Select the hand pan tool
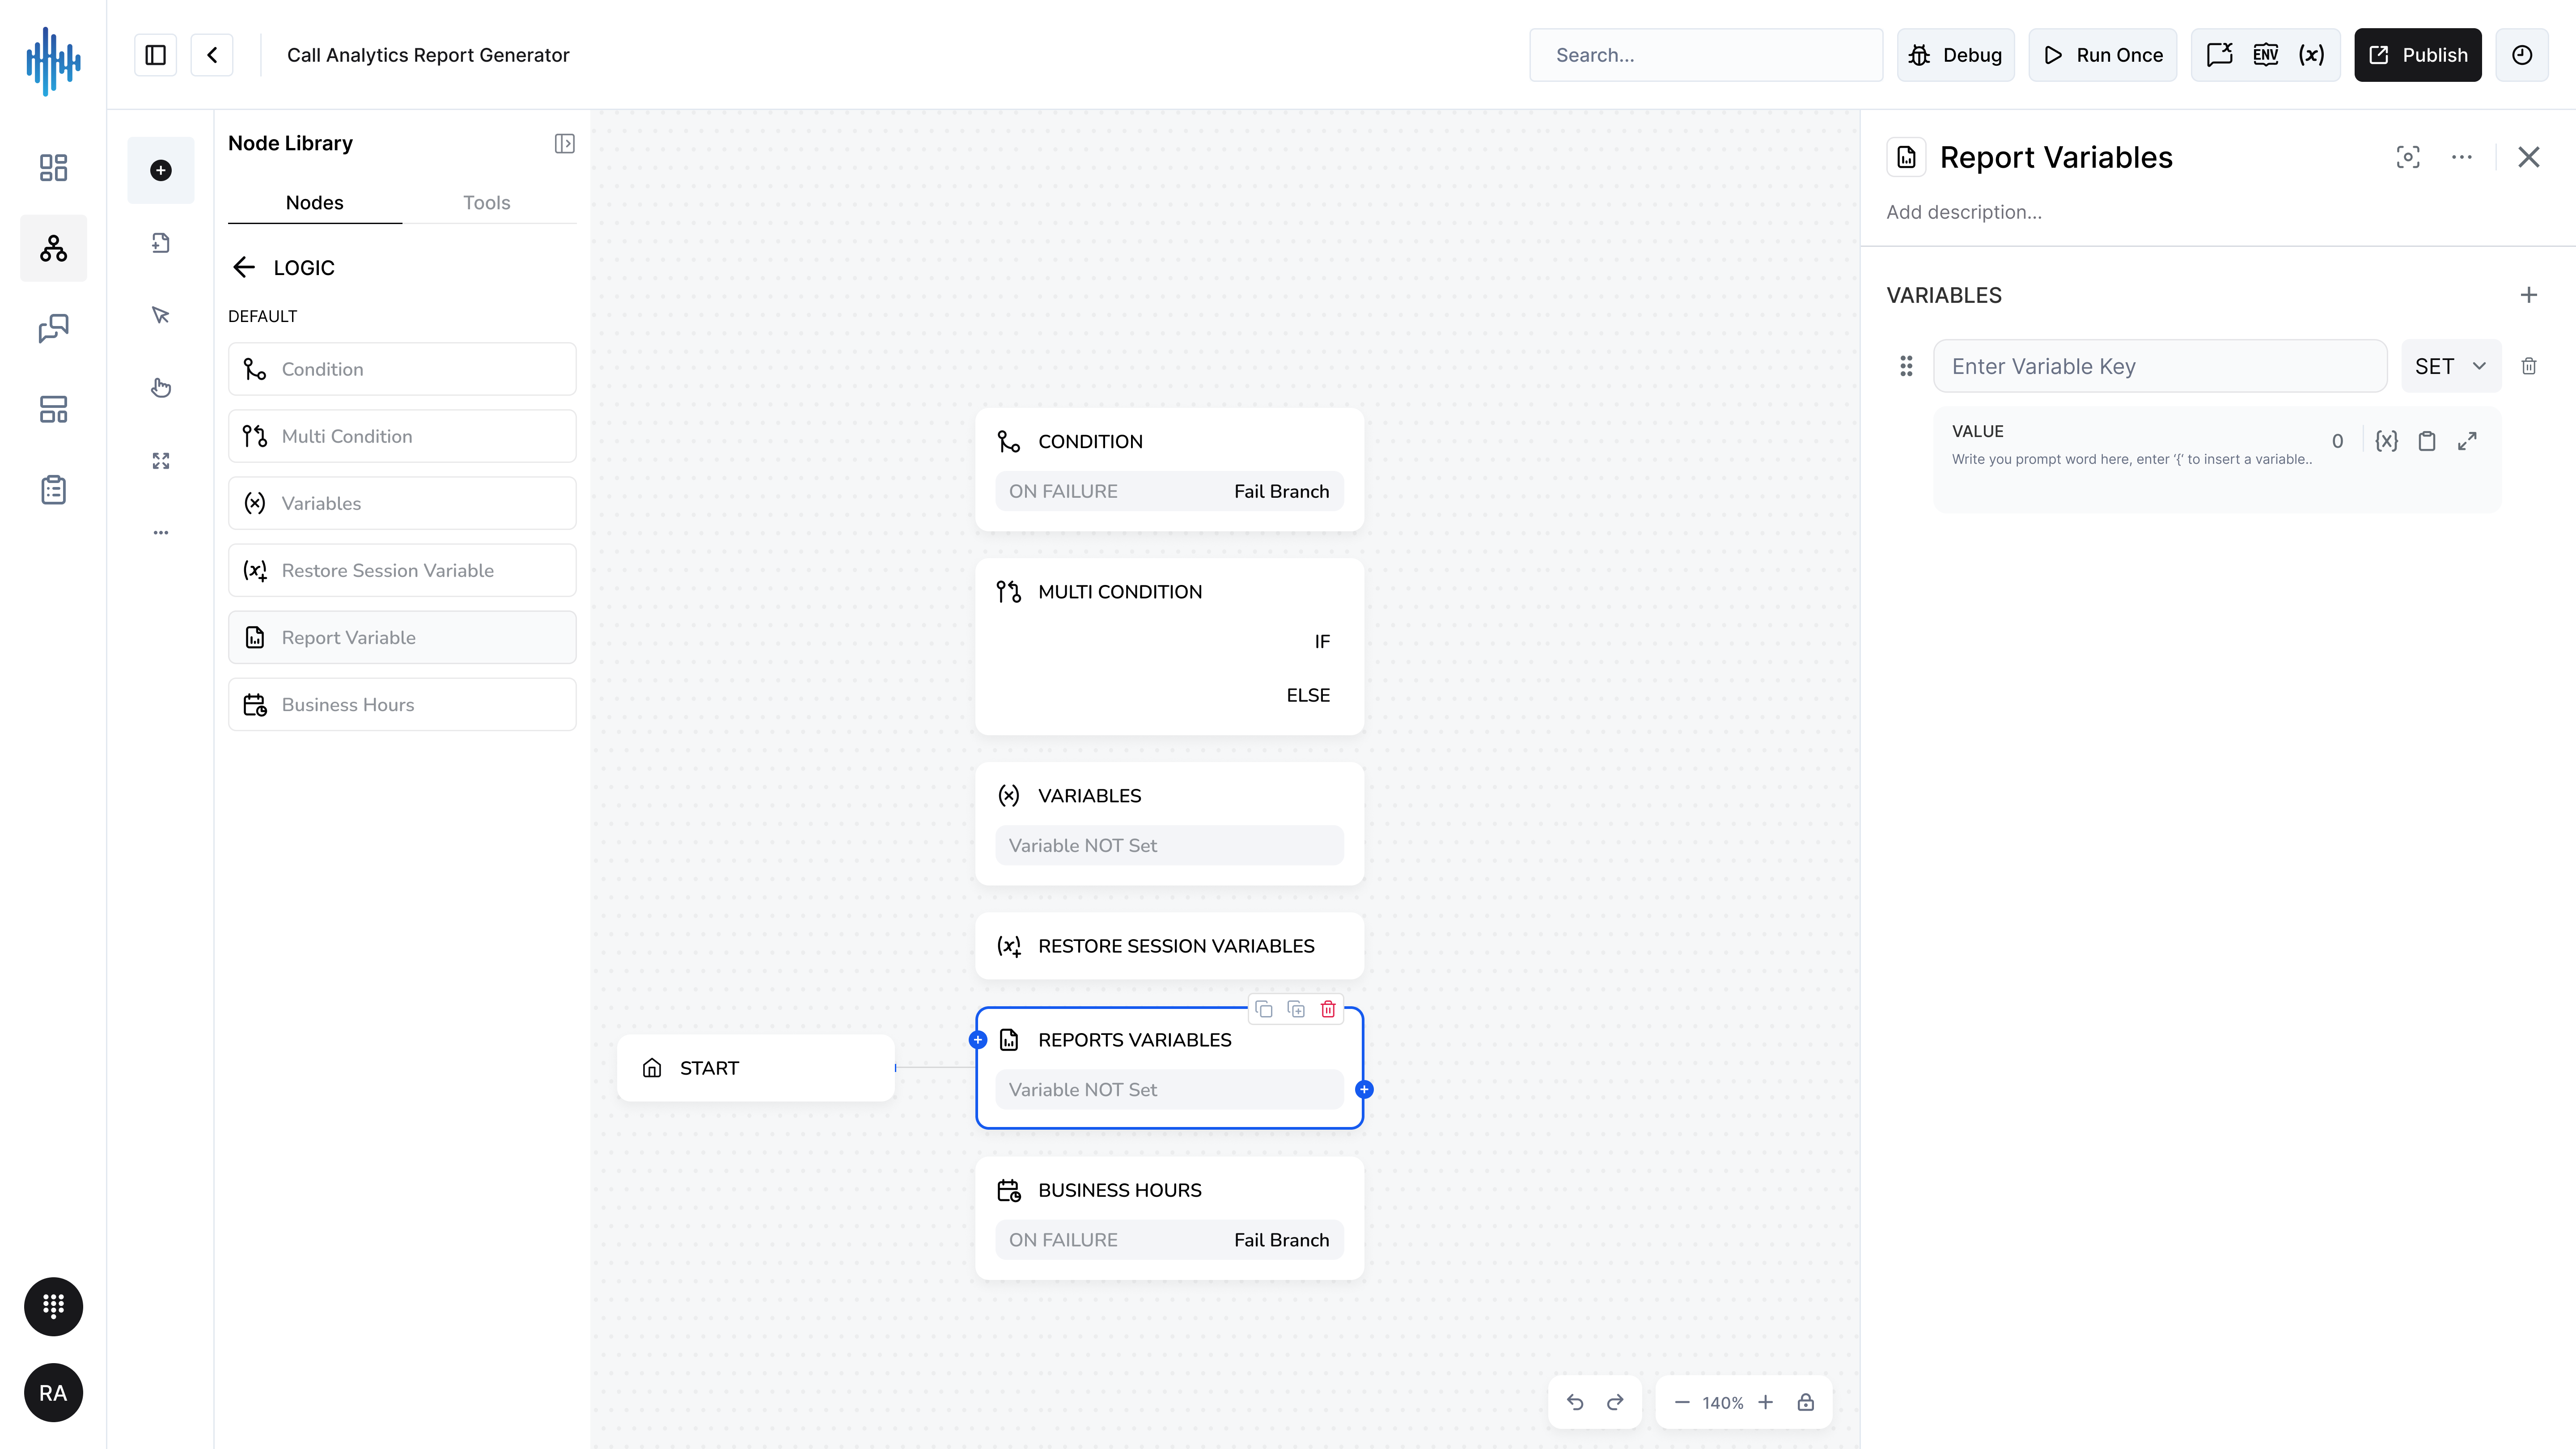The width and height of the screenshot is (2576, 1449). point(161,388)
